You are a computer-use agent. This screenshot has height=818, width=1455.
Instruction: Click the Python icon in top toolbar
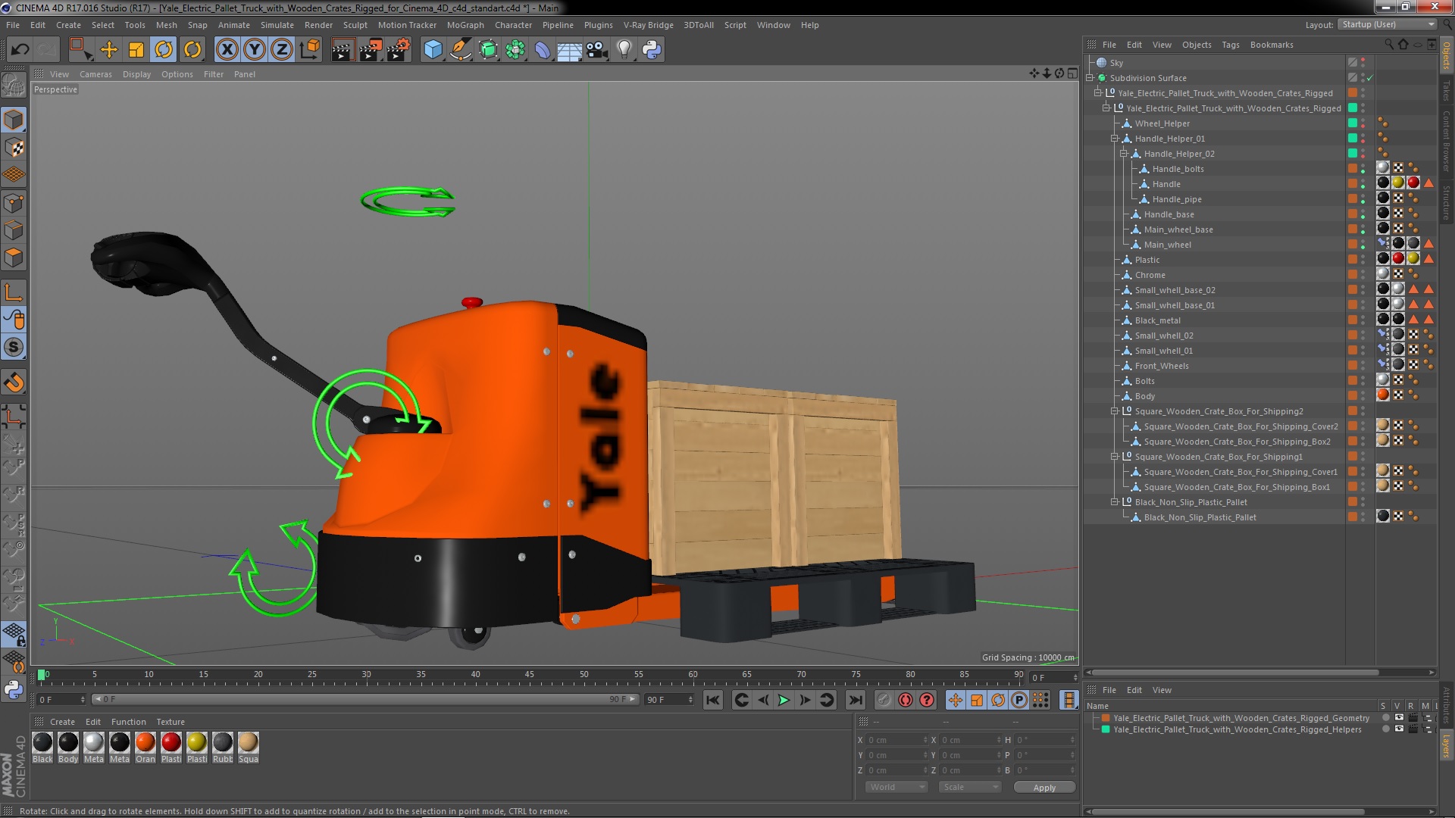pos(652,50)
